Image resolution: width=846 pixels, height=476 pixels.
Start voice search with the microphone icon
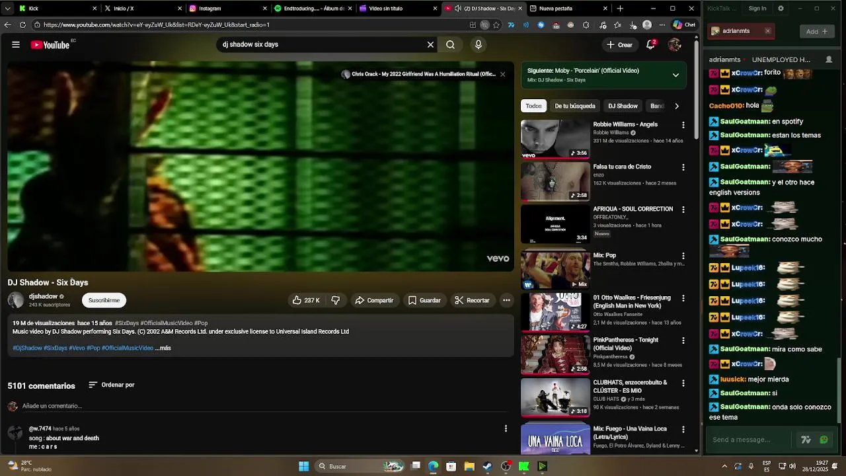[479, 44]
